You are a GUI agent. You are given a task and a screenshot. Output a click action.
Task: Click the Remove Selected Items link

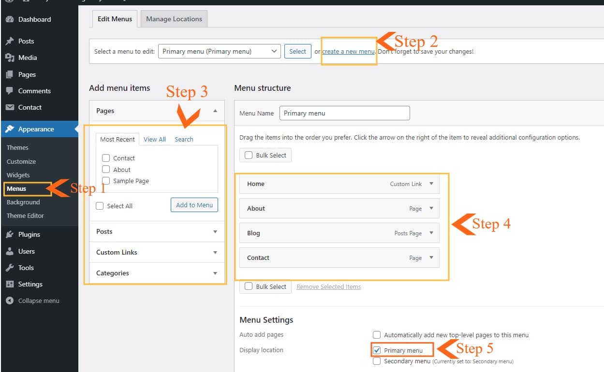pos(328,286)
